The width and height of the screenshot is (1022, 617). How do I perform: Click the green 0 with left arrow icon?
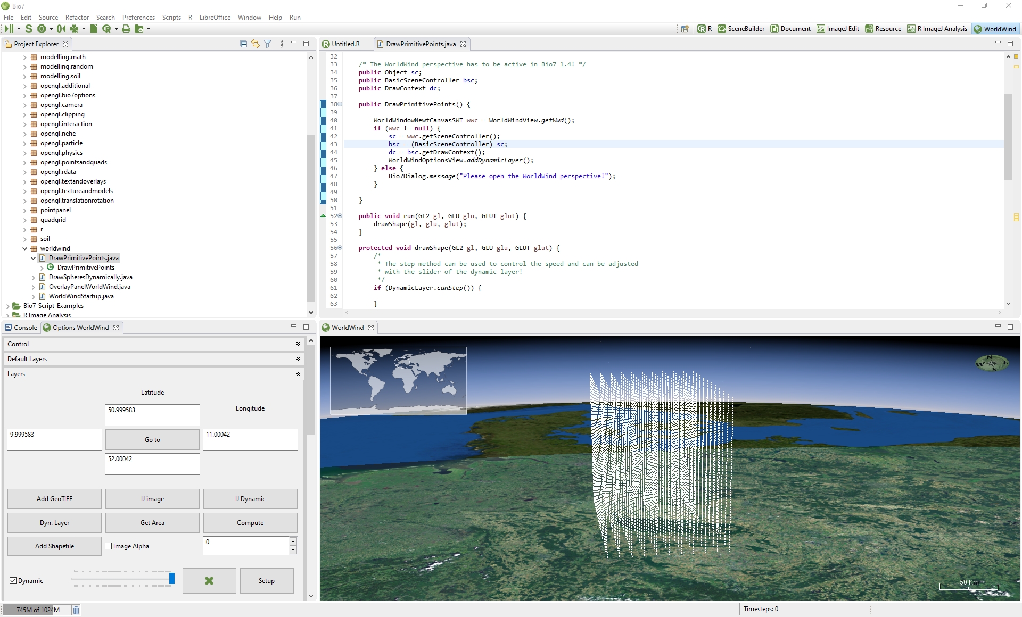61,29
